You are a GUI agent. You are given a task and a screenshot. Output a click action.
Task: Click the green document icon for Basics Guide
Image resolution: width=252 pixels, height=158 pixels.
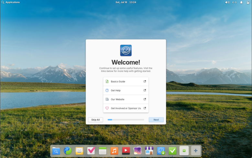(x=107, y=81)
